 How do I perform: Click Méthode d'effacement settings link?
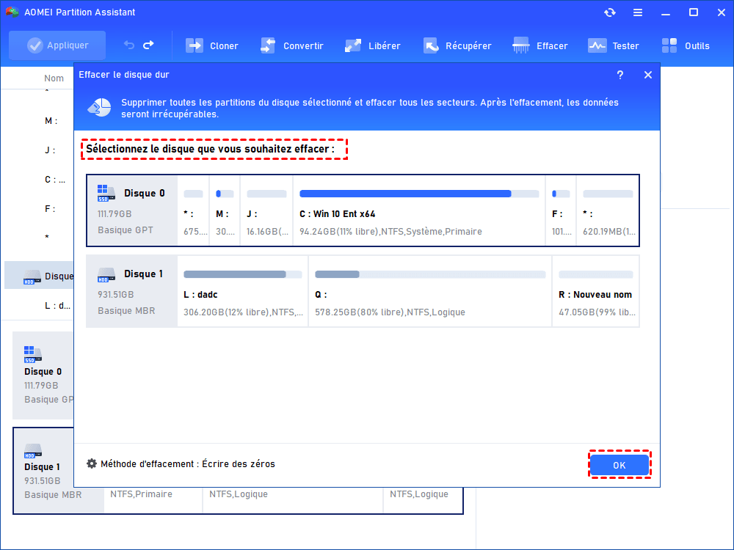click(x=181, y=464)
